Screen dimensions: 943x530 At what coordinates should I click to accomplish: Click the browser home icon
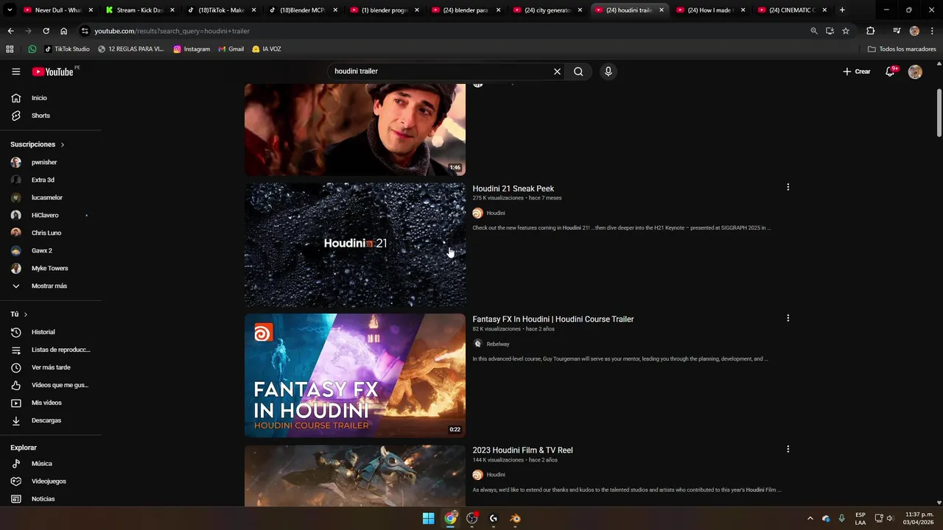coord(63,31)
